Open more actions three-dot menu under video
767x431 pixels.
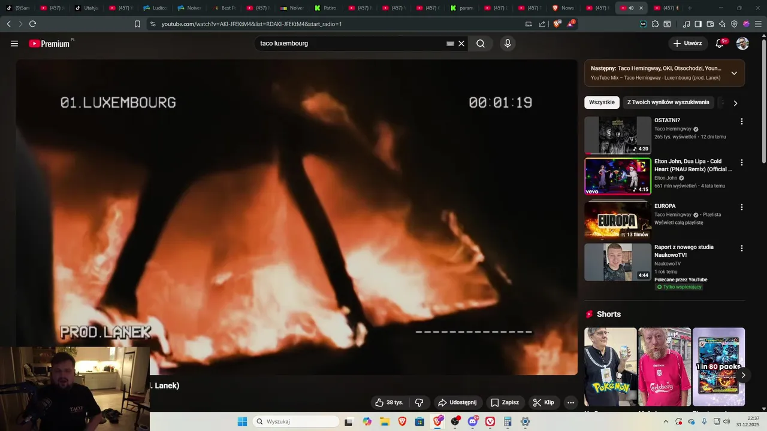(x=570, y=402)
